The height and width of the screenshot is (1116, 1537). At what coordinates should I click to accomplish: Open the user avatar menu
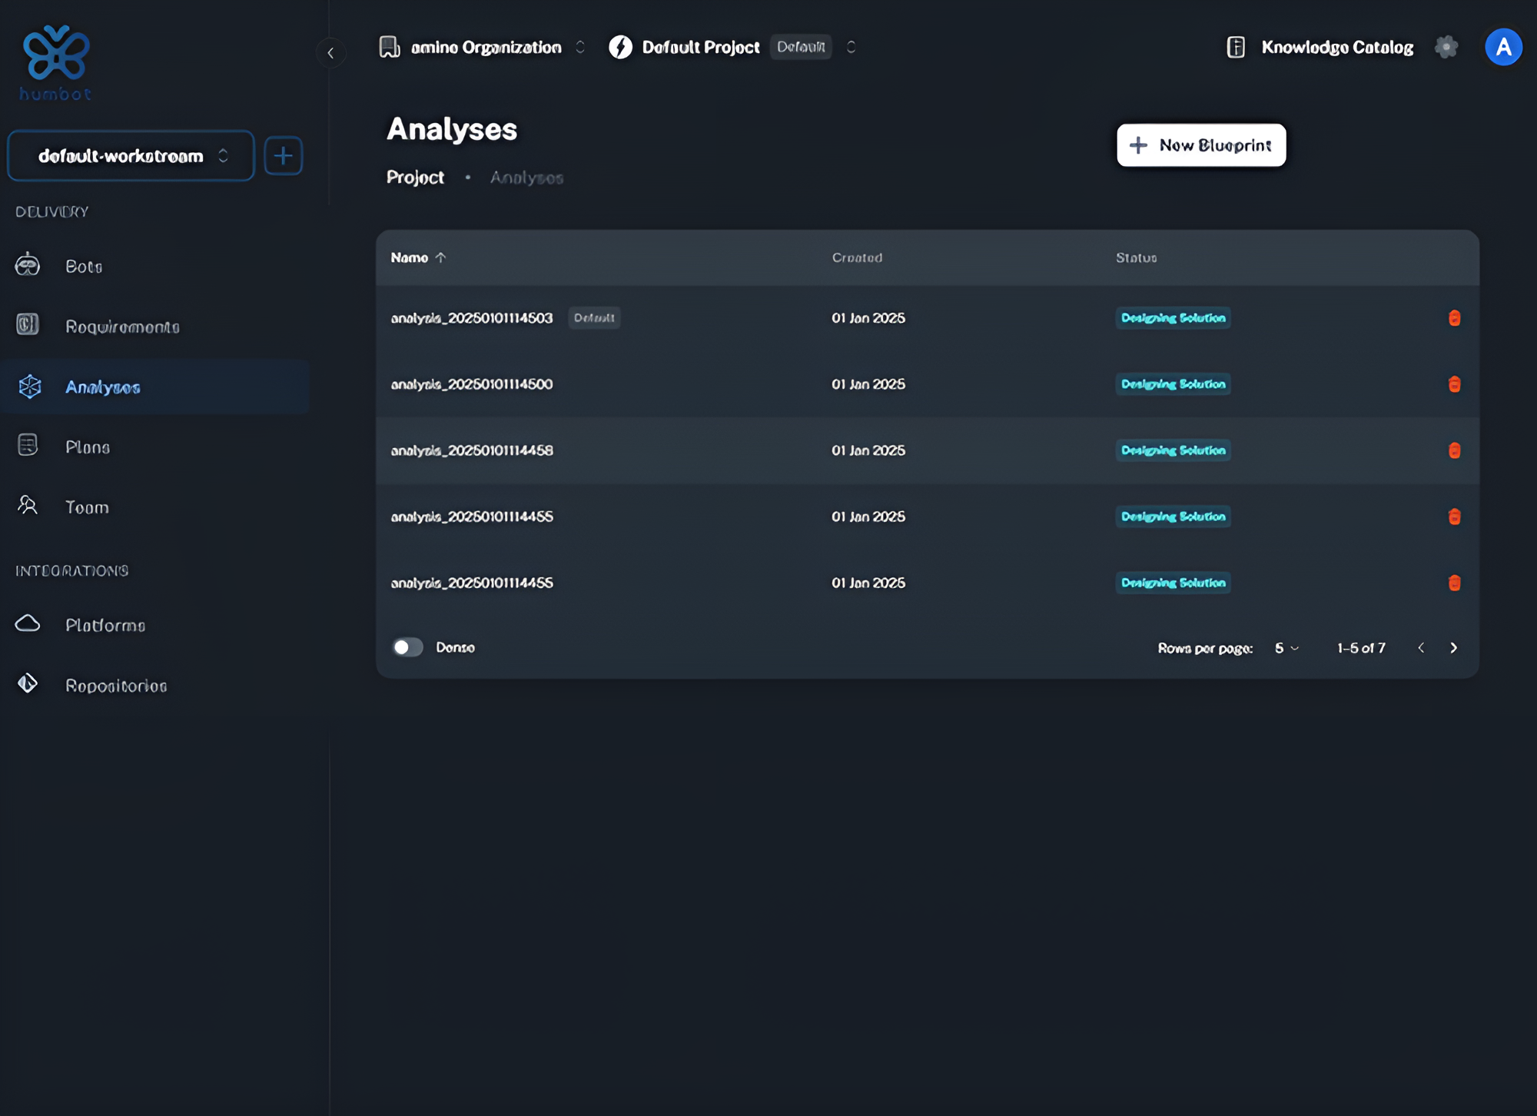1503,47
